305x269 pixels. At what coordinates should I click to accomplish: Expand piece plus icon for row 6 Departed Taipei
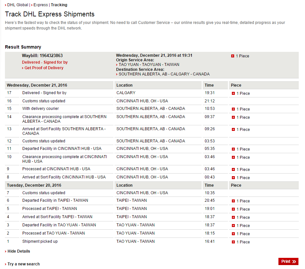tap(233, 201)
